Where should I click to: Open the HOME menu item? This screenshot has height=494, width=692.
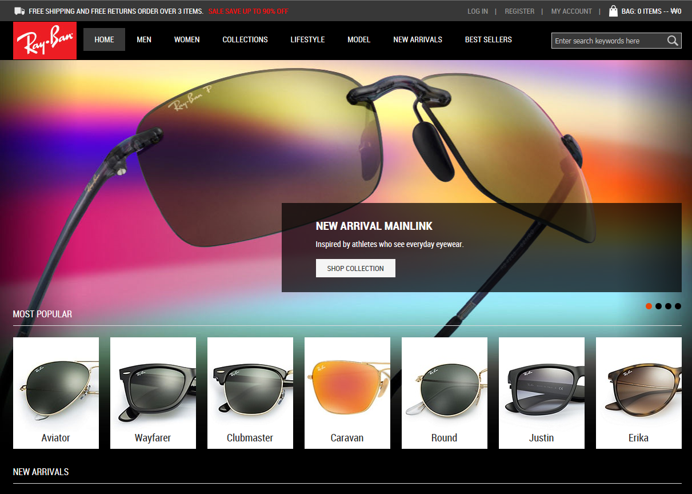[104, 39]
